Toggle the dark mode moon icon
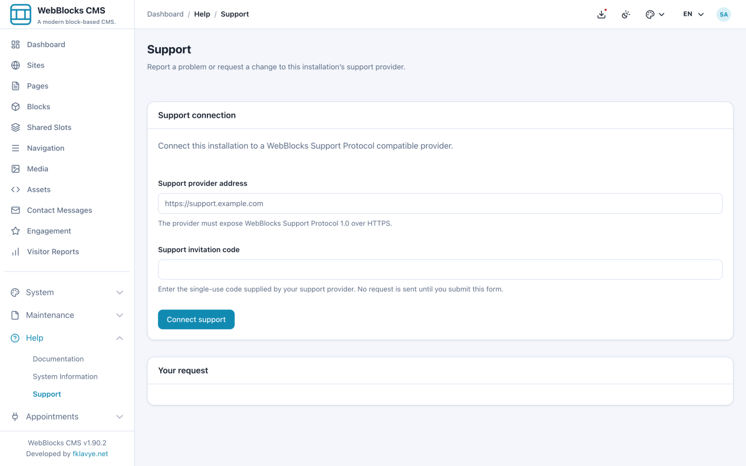The width and height of the screenshot is (746, 466). [x=626, y=14]
